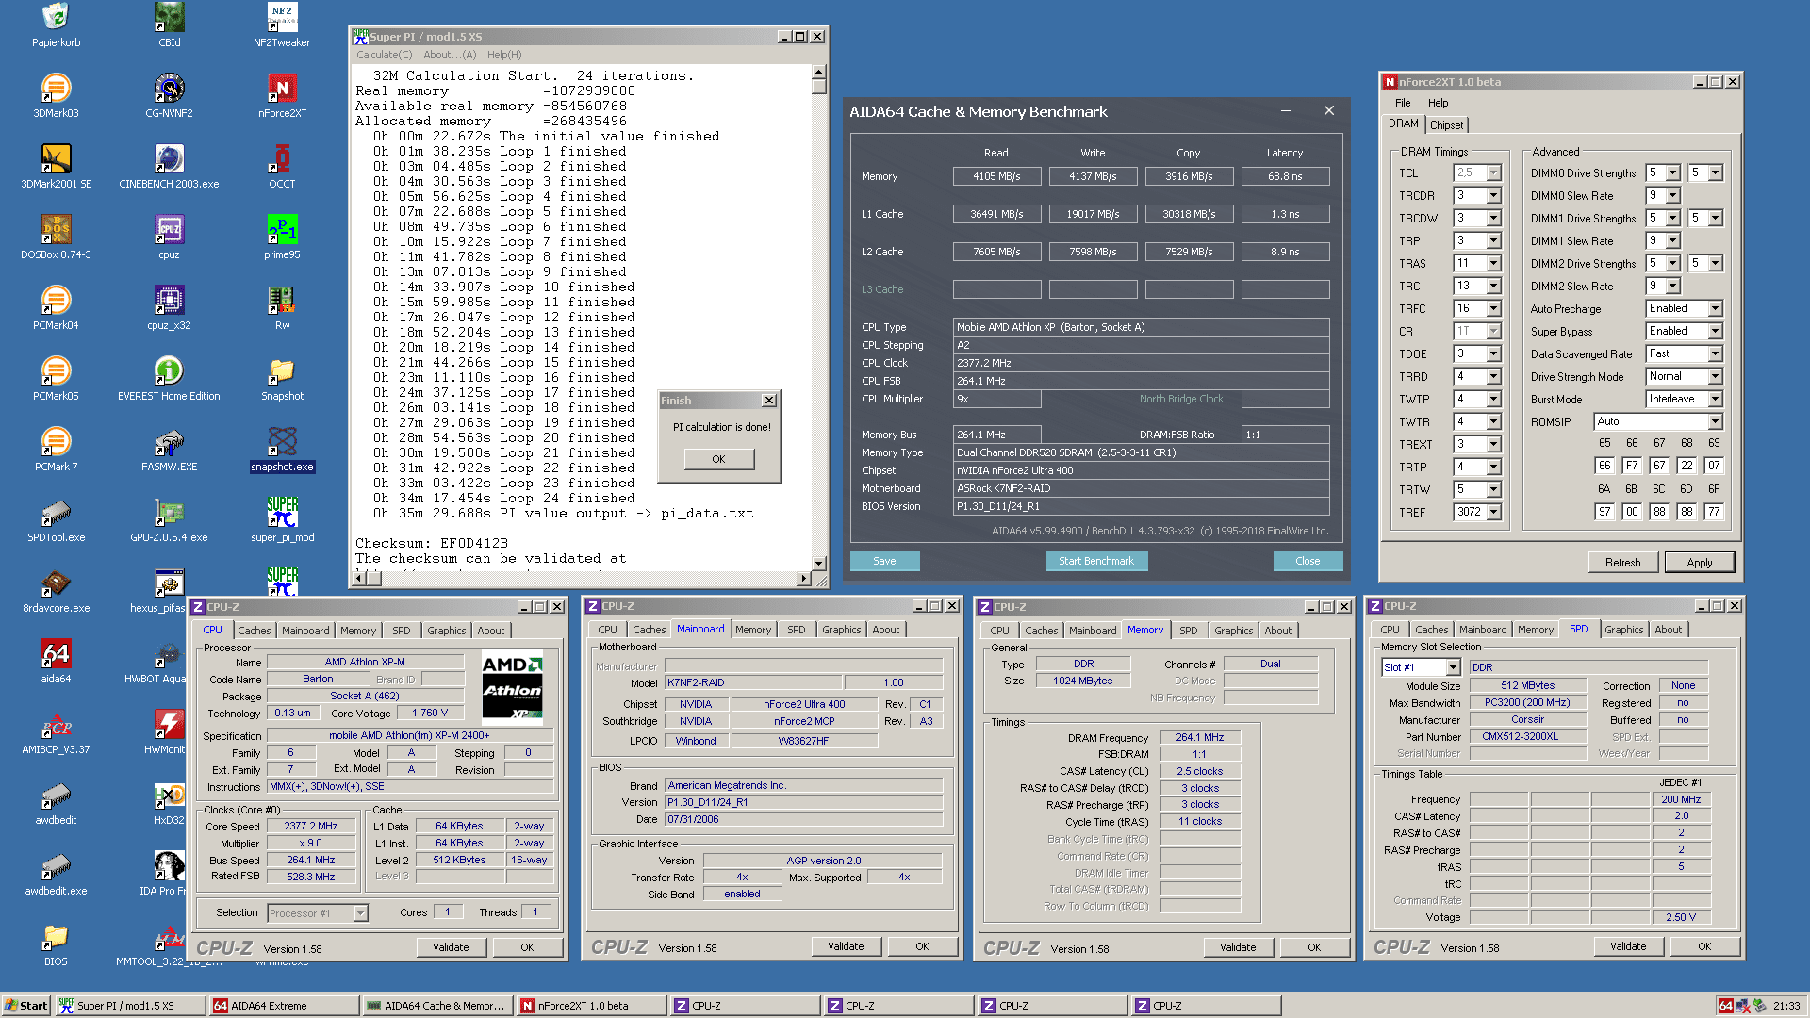1810x1018 pixels.
Task: Switch to About tab in SPD CPU-Z window
Action: click(1668, 630)
